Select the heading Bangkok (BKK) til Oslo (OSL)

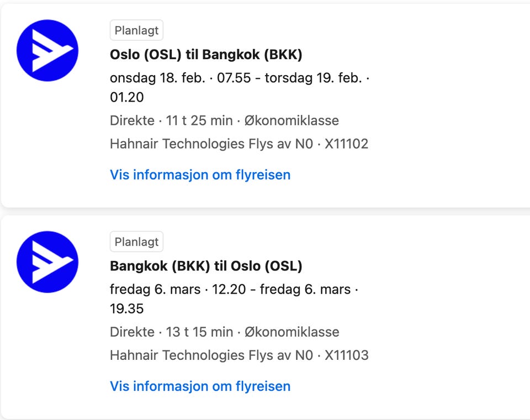click(206, 266)
